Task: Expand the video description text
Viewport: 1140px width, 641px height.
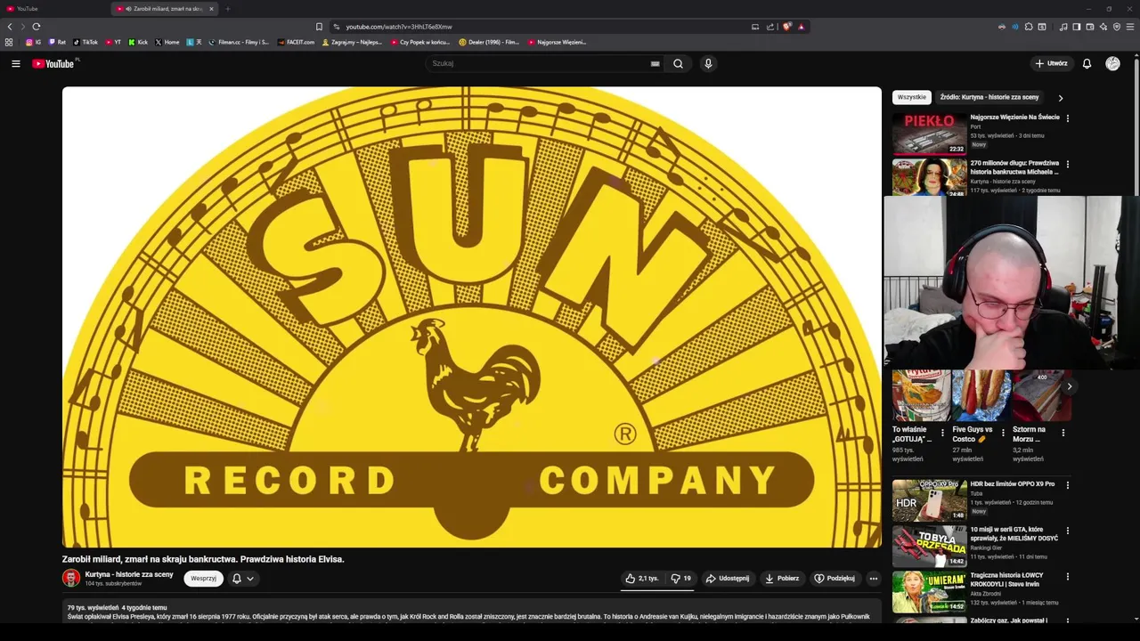Action: [471, 612]
